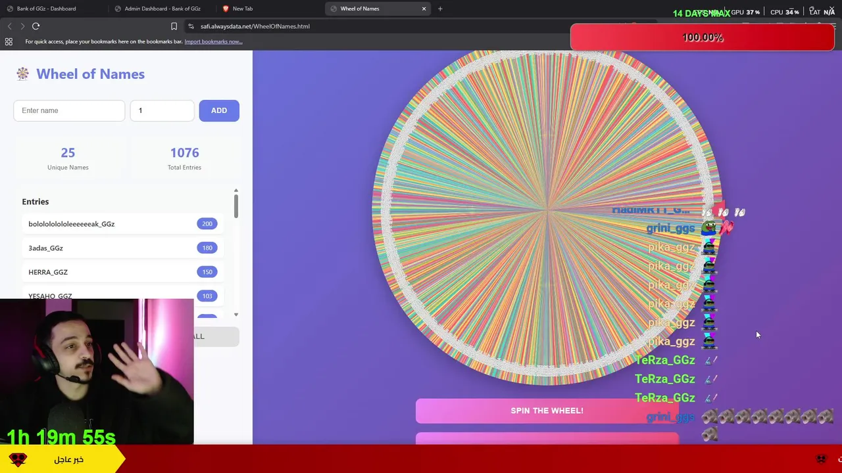
Task: Close the Wheel of Names tab
Action: pyautogui.click(x=424, y=9)
